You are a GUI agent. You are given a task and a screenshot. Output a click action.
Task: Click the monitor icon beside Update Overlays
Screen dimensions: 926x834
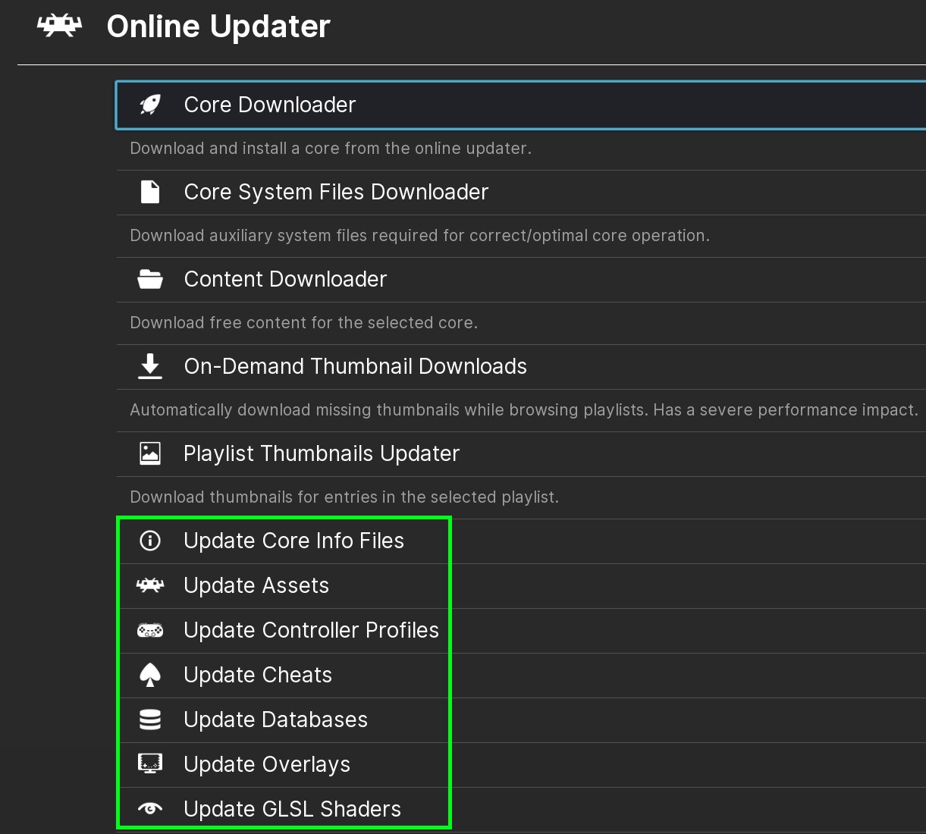coord(150,763)
